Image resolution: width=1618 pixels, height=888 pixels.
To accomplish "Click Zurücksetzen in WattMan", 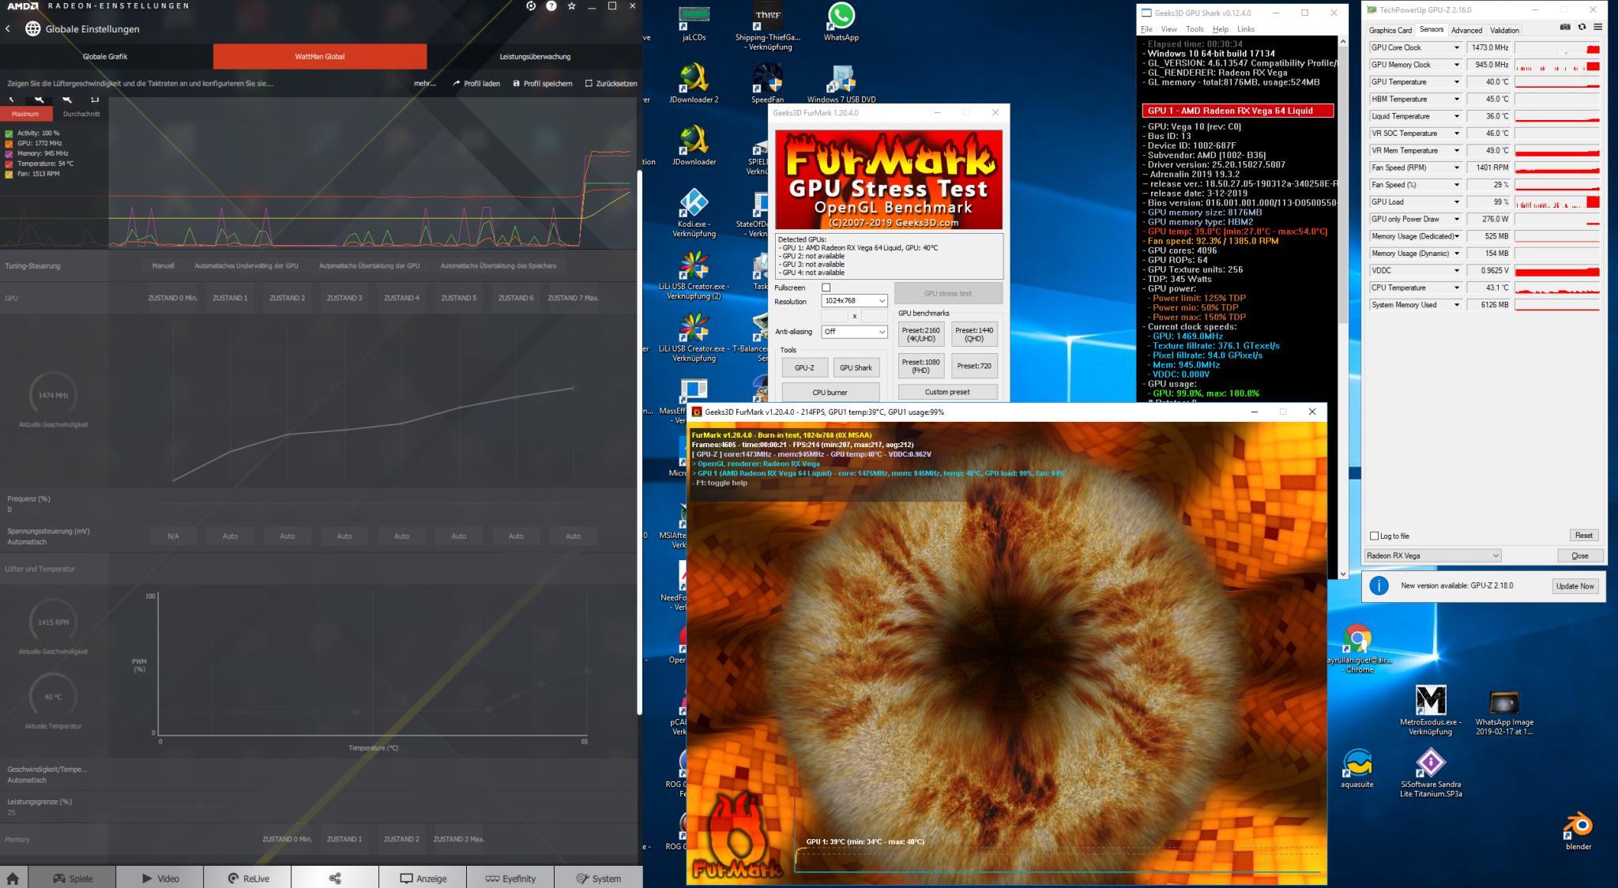I will pos(611,84).
